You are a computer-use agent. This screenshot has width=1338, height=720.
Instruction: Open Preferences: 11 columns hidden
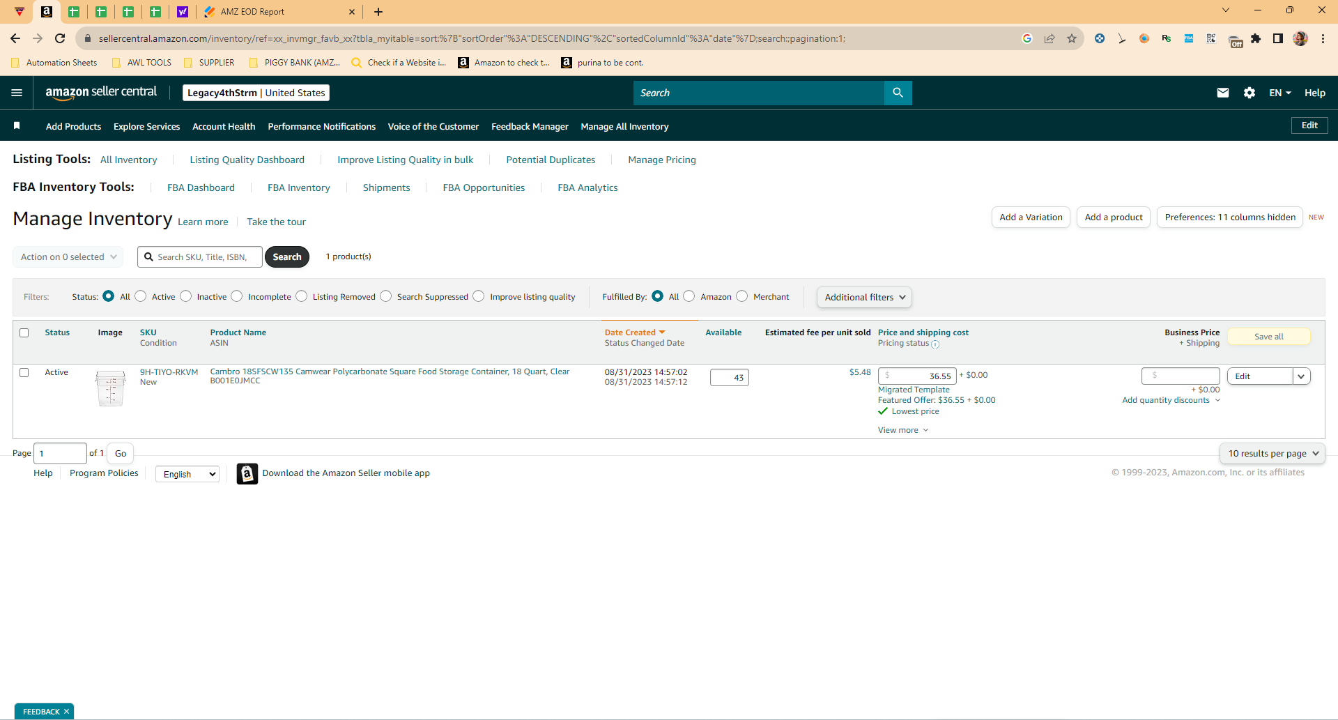tap(1230, 217)
